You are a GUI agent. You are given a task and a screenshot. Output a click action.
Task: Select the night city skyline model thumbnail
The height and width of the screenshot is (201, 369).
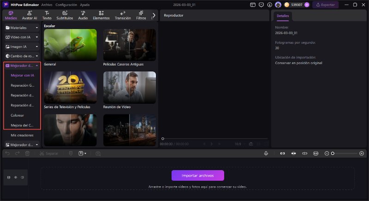click(130, 130)
